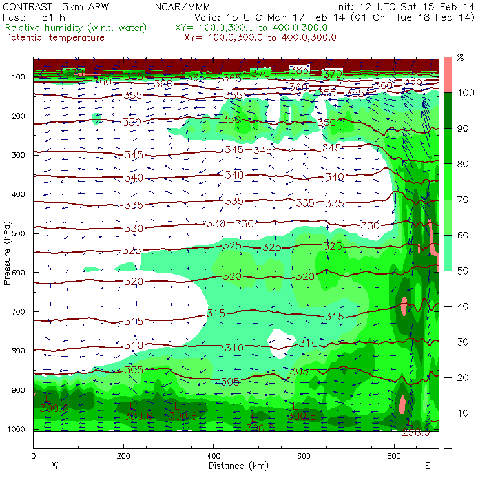The width and height of the screenshot is (478, 478).
Task: Click the pink above-100% colorbar segment
Action: [x=448, y=75]
